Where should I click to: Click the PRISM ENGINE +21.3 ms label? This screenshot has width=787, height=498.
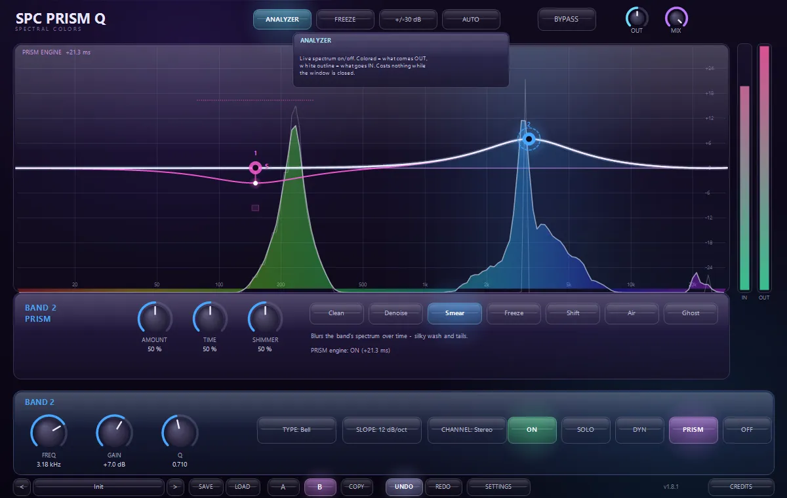tap(56, 52)
